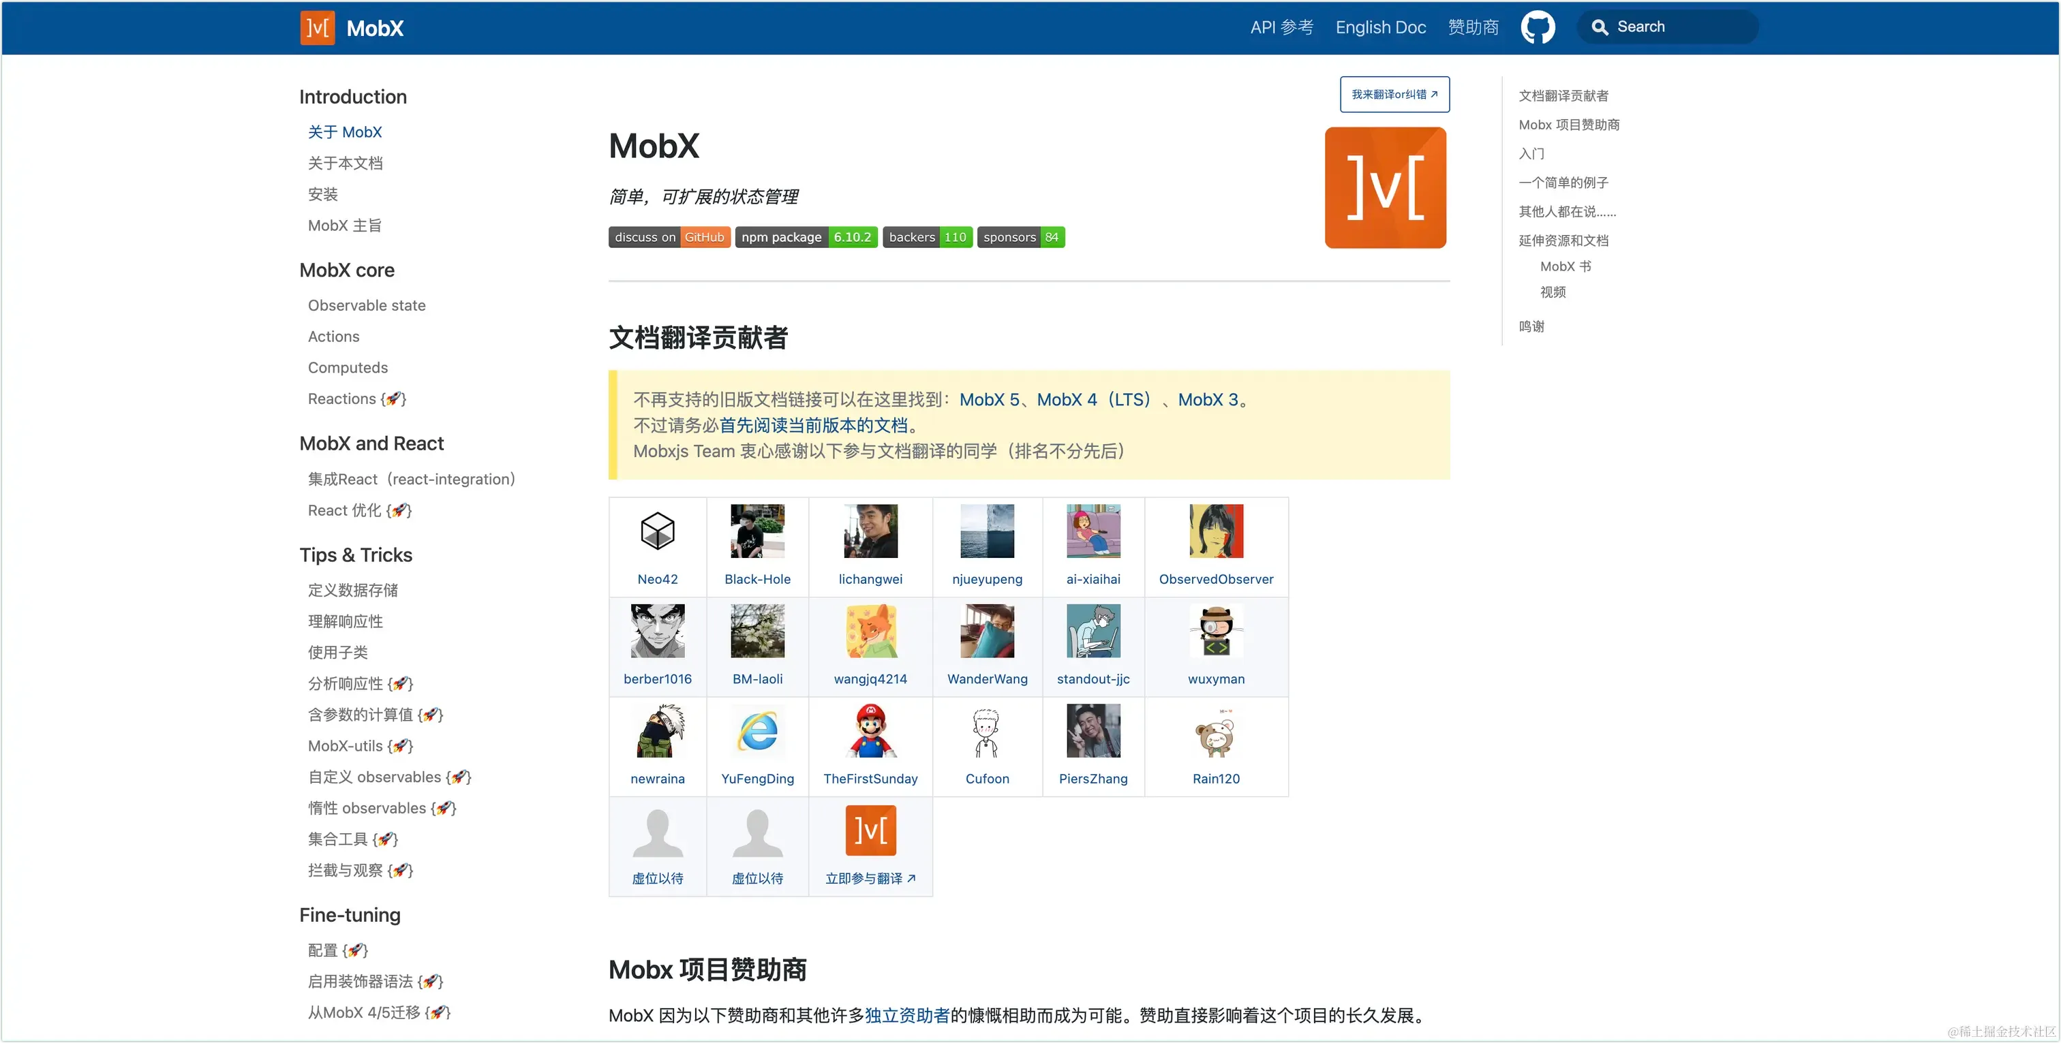
Task: Open YuFengDing's Internet Explorer avatar
Action: pyautogui.click(x=757, y=731)
